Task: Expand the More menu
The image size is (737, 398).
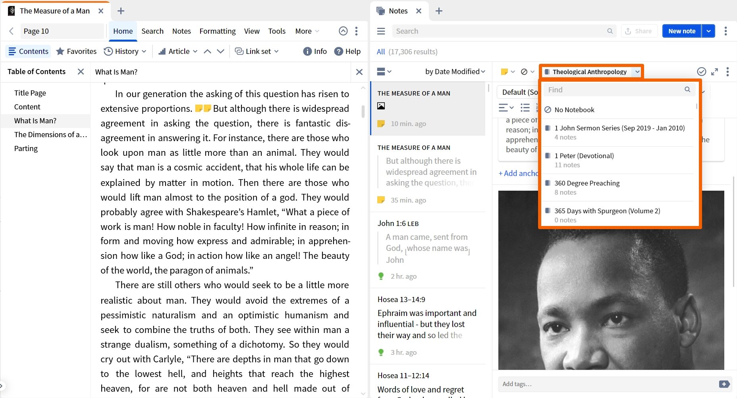Action: (307, 31)
